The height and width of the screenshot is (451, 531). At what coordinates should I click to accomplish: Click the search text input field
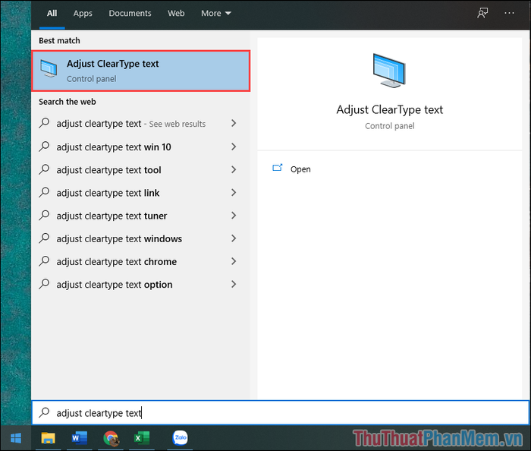[281, 412]
